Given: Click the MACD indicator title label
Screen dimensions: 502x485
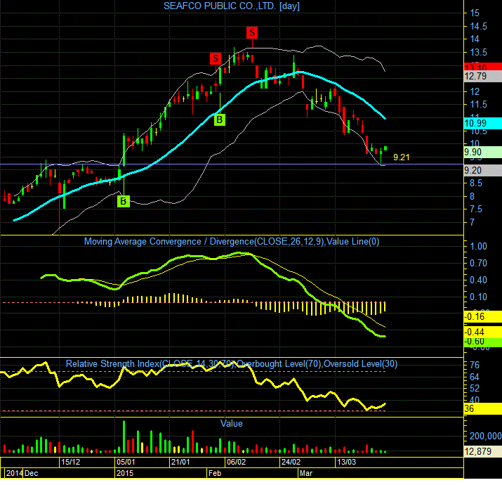Looking at the screenshot, I should pyautogui.click(x=232, y=241).
